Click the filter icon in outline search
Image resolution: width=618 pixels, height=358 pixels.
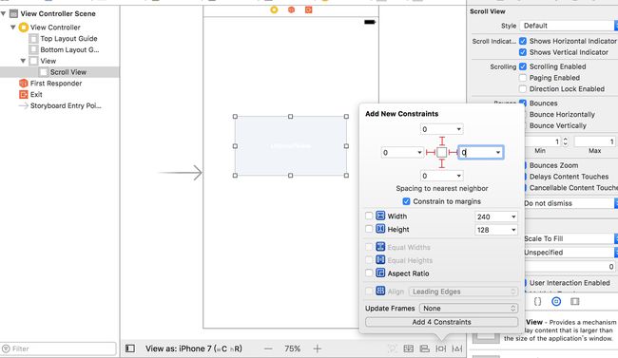[6, 349]
